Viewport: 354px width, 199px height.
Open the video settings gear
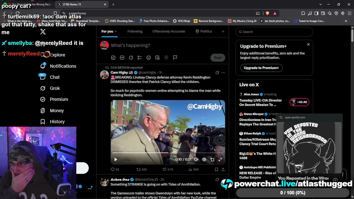click(204, 159)
